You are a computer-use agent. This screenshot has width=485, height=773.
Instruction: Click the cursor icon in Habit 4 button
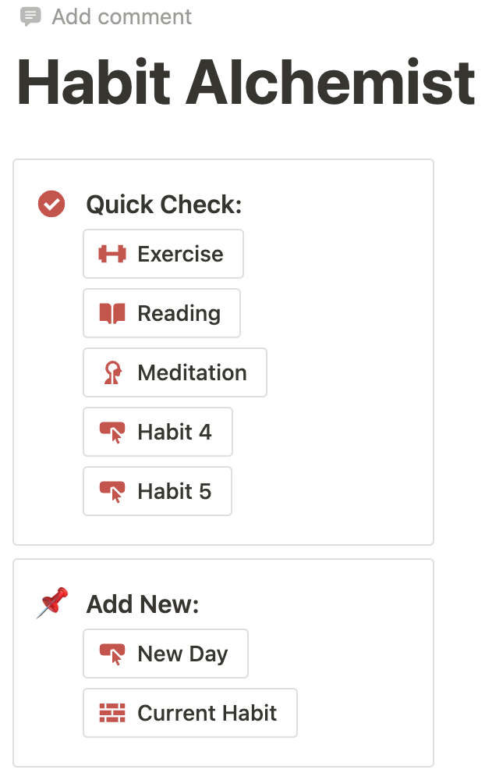click(x=112, y=433)
